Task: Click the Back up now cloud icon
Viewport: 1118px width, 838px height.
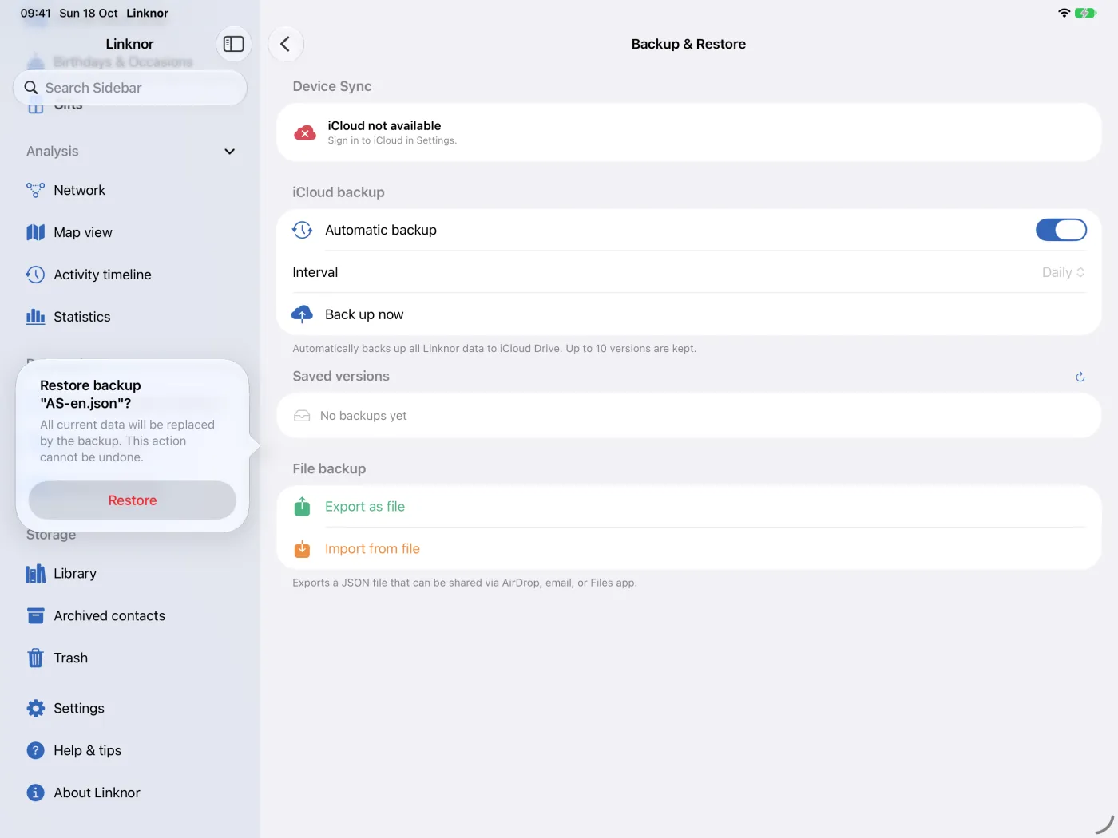Action: 302,314
